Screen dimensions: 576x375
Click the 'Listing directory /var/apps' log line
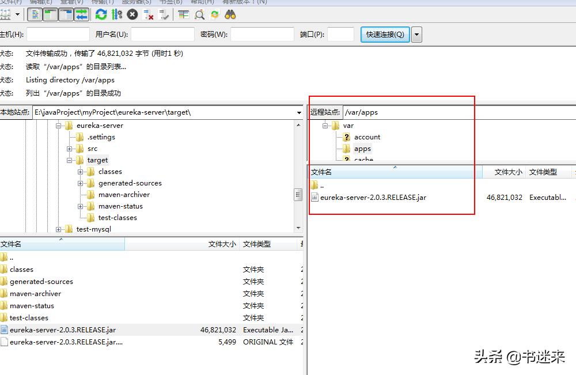tap(70, 80)
